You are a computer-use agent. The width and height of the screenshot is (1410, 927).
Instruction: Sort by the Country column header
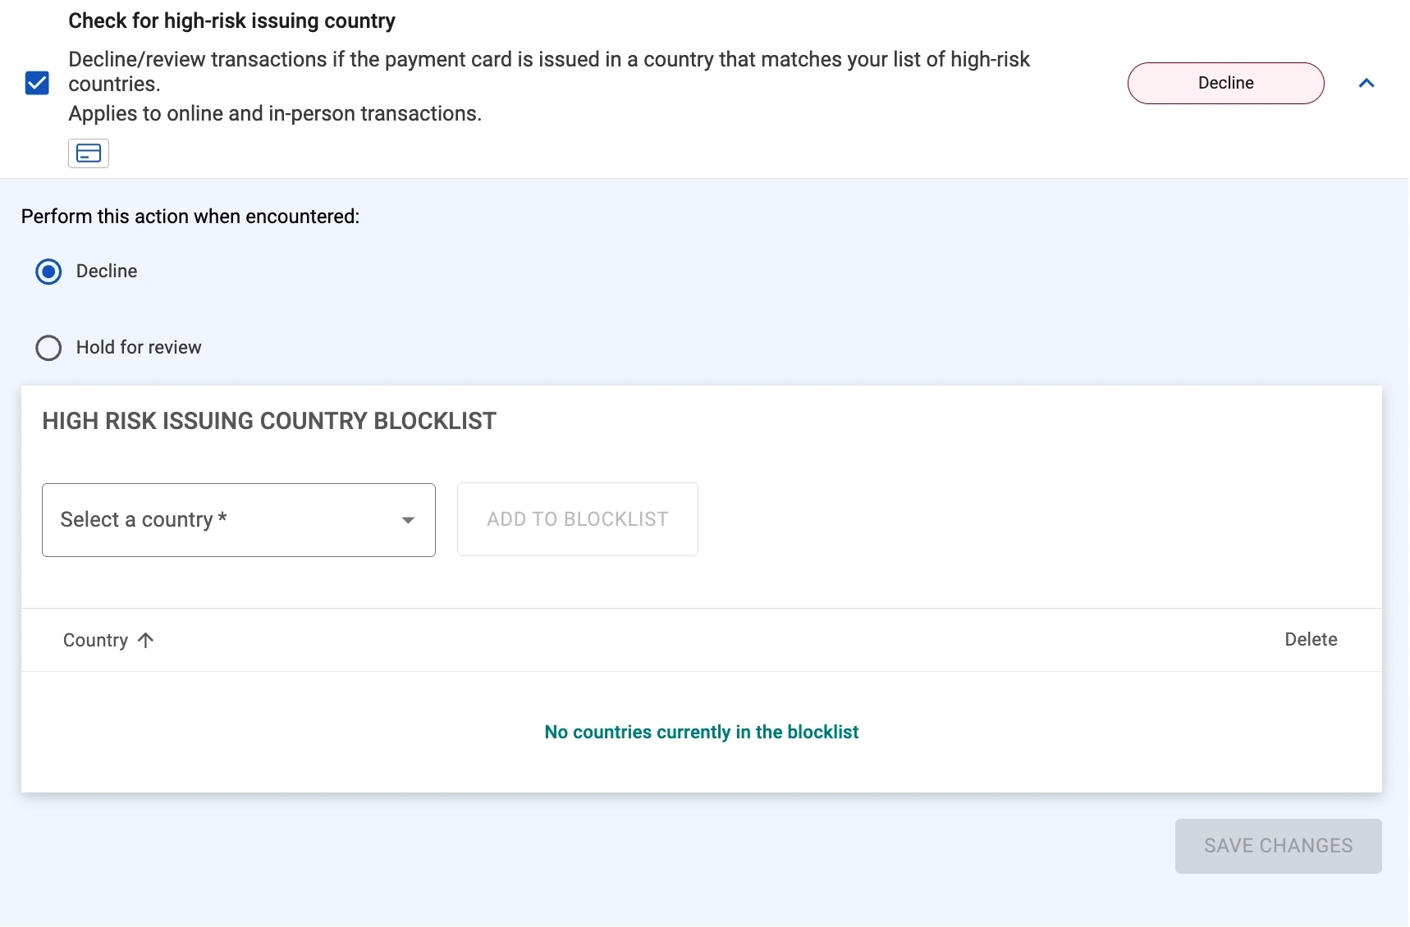tap(95, 641)
